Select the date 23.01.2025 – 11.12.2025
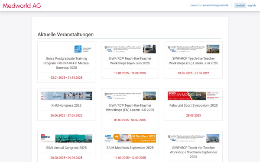Viewport: 260px width, 162px height. tap(66, 77)
